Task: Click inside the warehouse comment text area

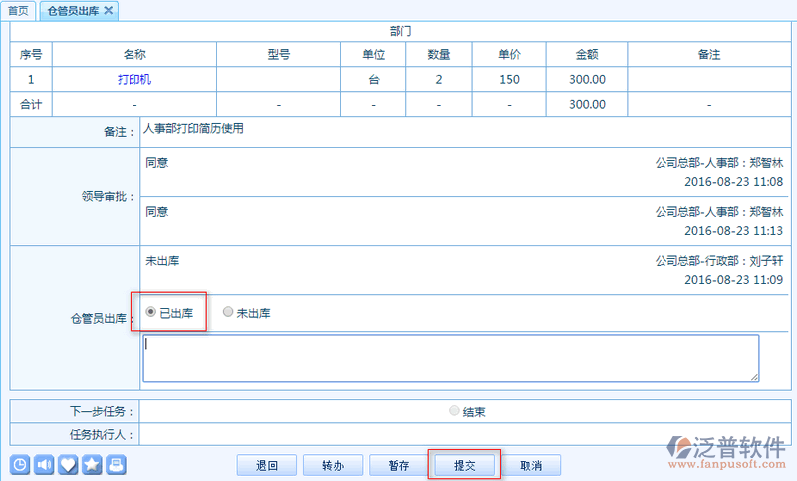Action: coord(451,359)
